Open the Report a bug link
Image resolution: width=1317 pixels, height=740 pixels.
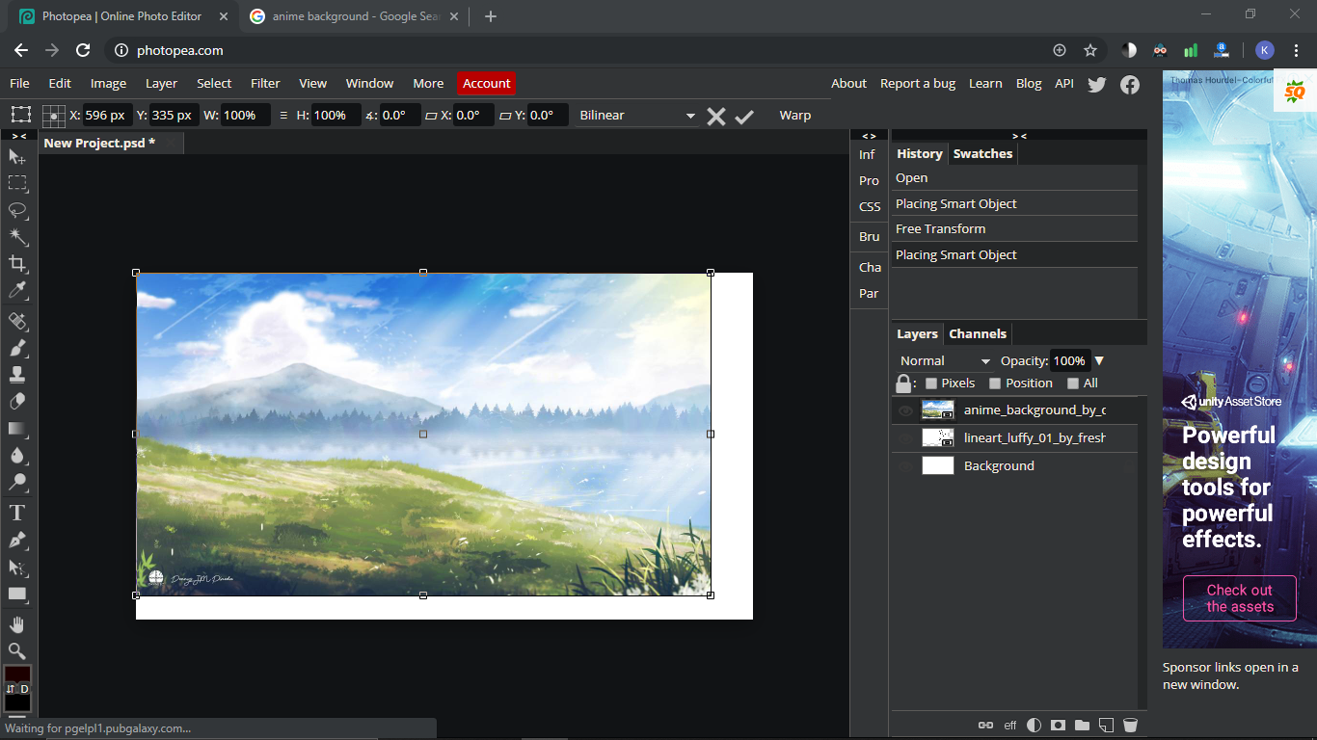point(918,84)
